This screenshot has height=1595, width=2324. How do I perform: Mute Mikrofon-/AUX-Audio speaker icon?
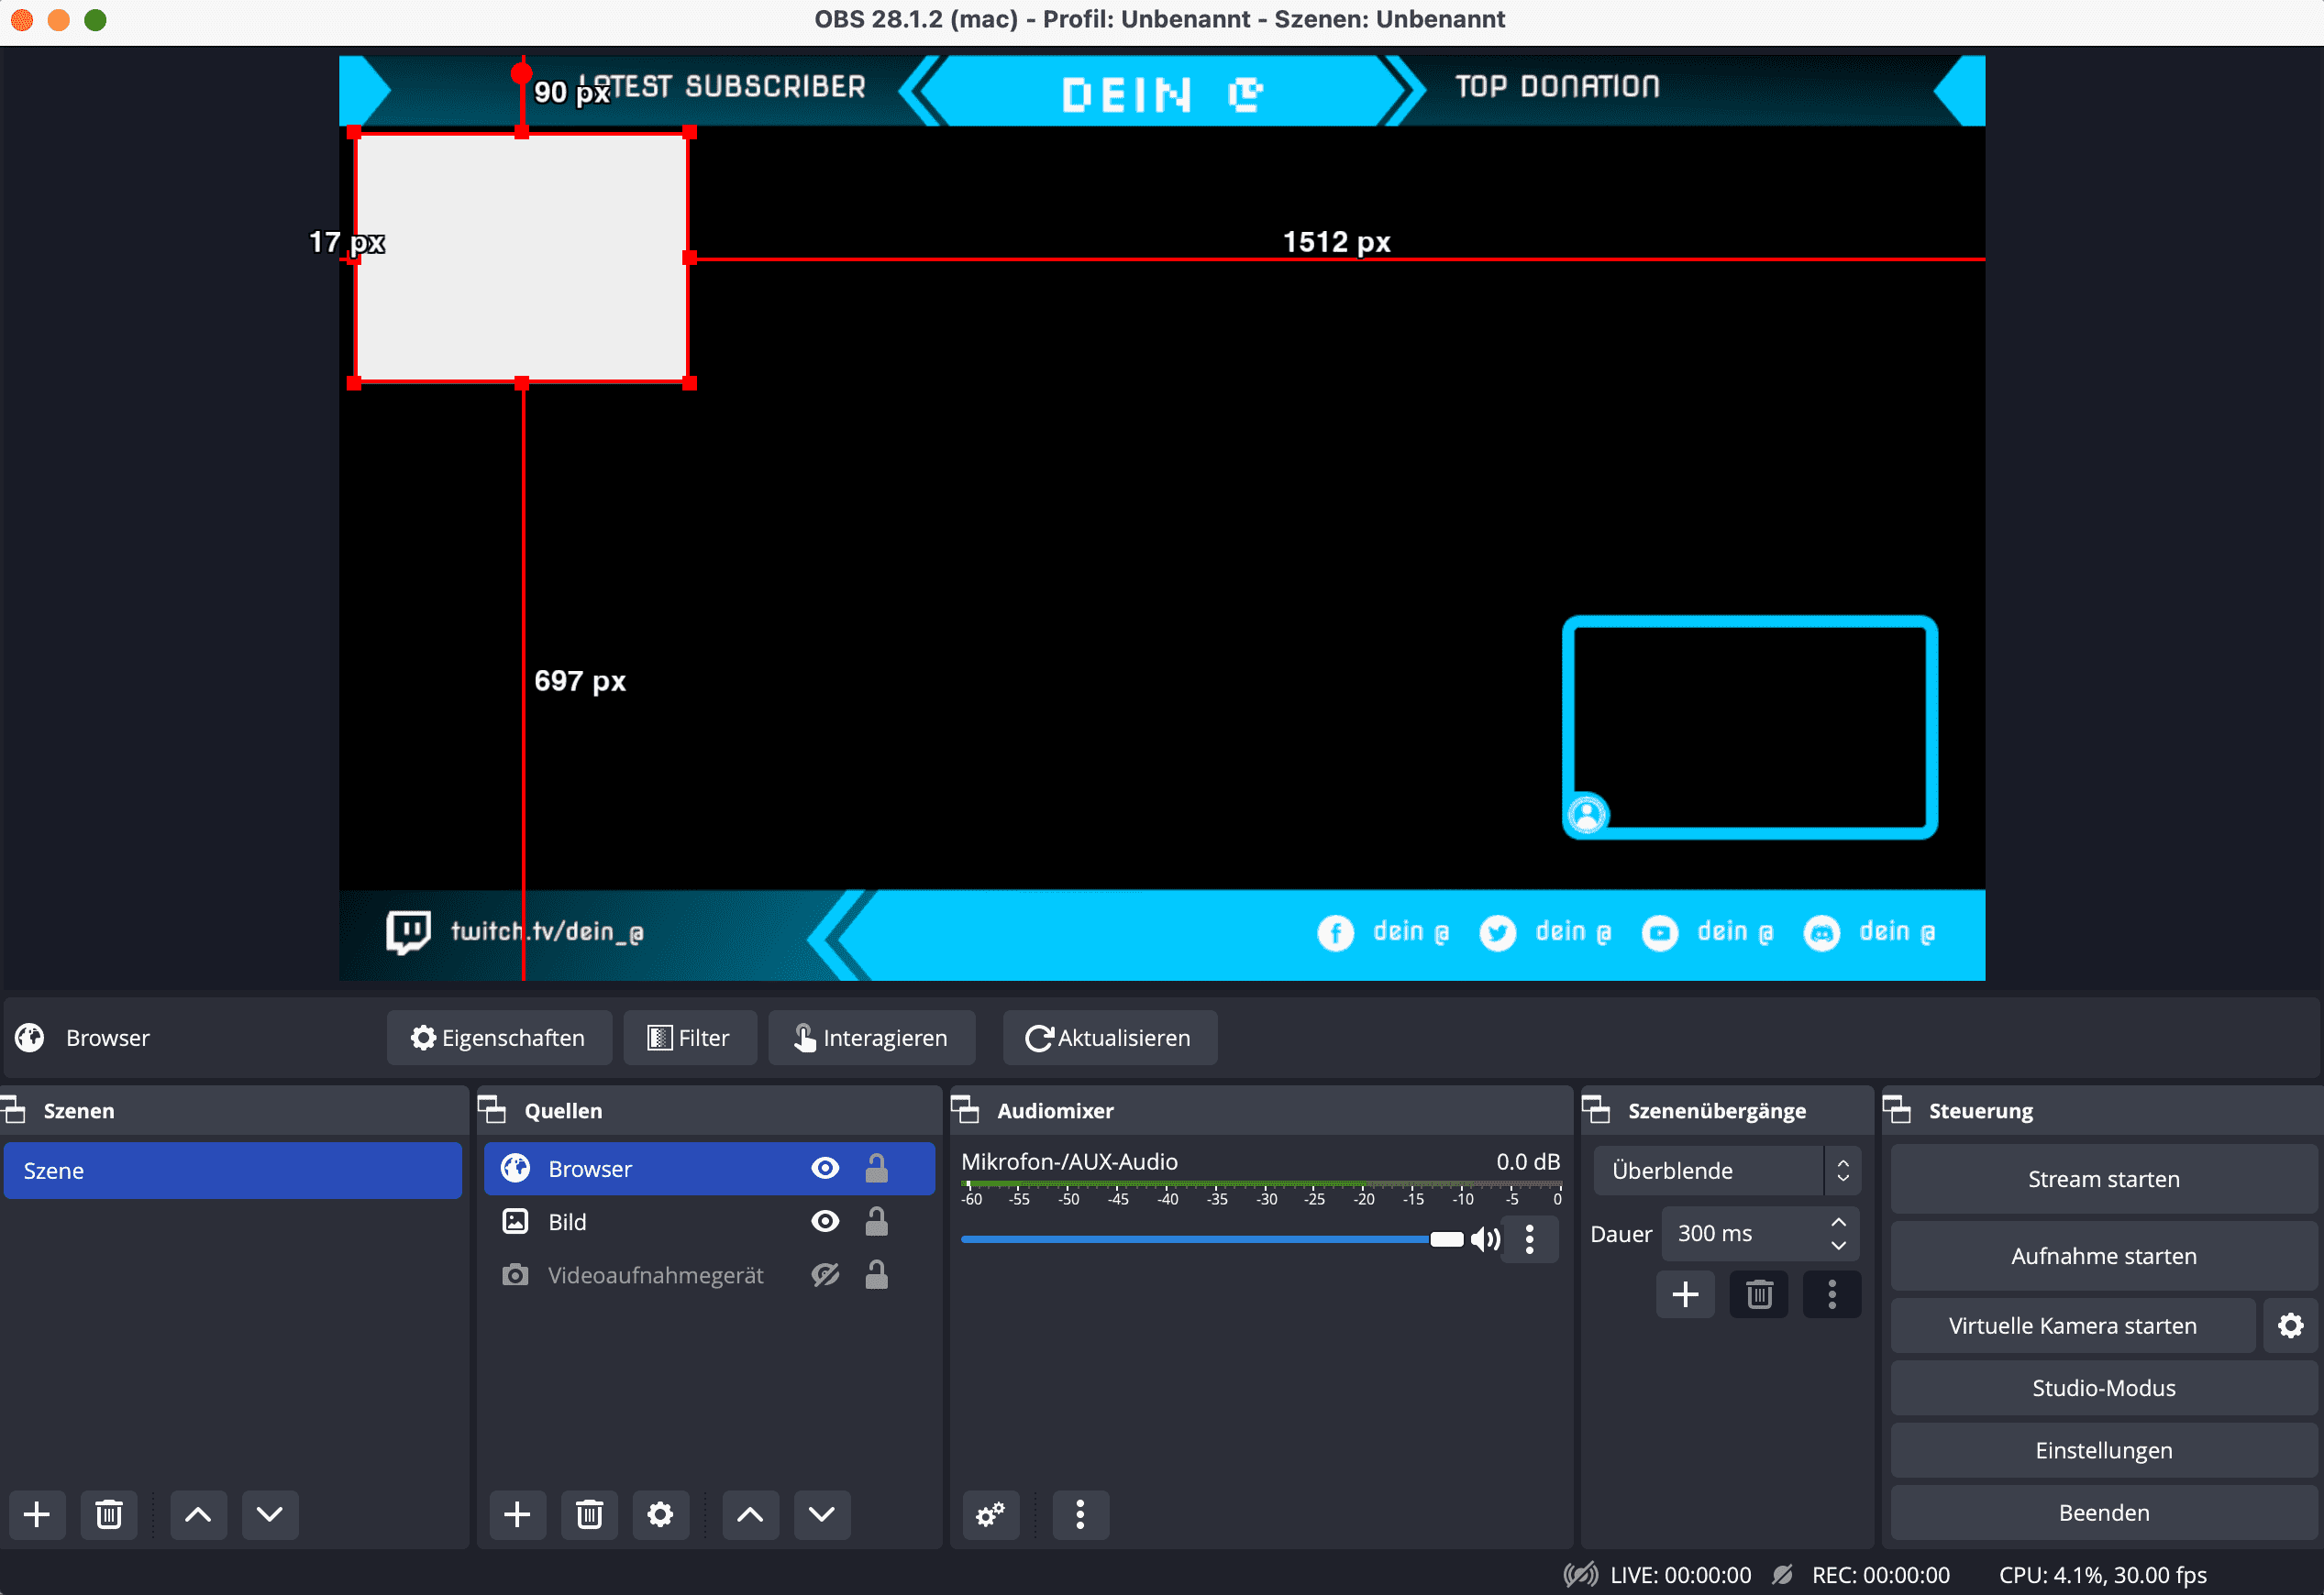(1486, 1239)
